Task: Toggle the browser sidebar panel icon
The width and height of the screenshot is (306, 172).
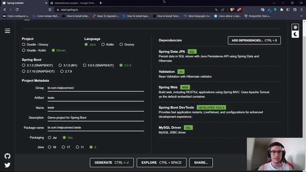Action: (288, 10)
